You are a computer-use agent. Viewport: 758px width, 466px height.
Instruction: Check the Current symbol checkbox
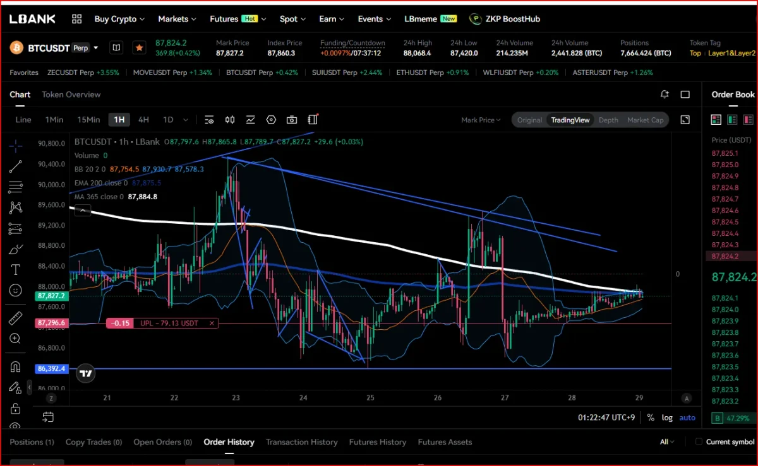[x=699, y=442]
